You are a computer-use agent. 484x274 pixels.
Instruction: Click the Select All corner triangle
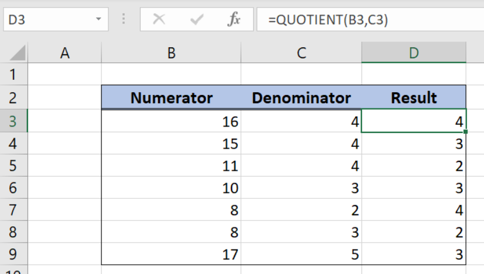point(17,53)
